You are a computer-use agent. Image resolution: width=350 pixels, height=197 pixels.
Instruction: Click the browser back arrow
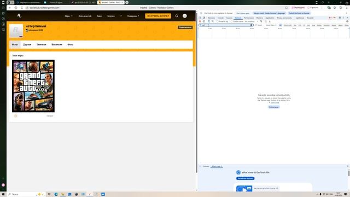[x=10, y=8]
